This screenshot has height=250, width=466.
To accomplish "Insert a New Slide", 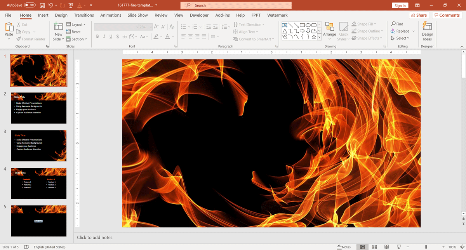I will [58, 27].
